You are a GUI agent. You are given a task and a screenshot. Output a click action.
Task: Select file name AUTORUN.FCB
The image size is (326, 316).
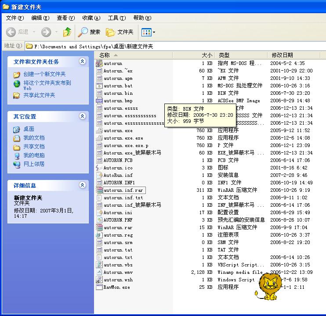(x=118, y=161)
